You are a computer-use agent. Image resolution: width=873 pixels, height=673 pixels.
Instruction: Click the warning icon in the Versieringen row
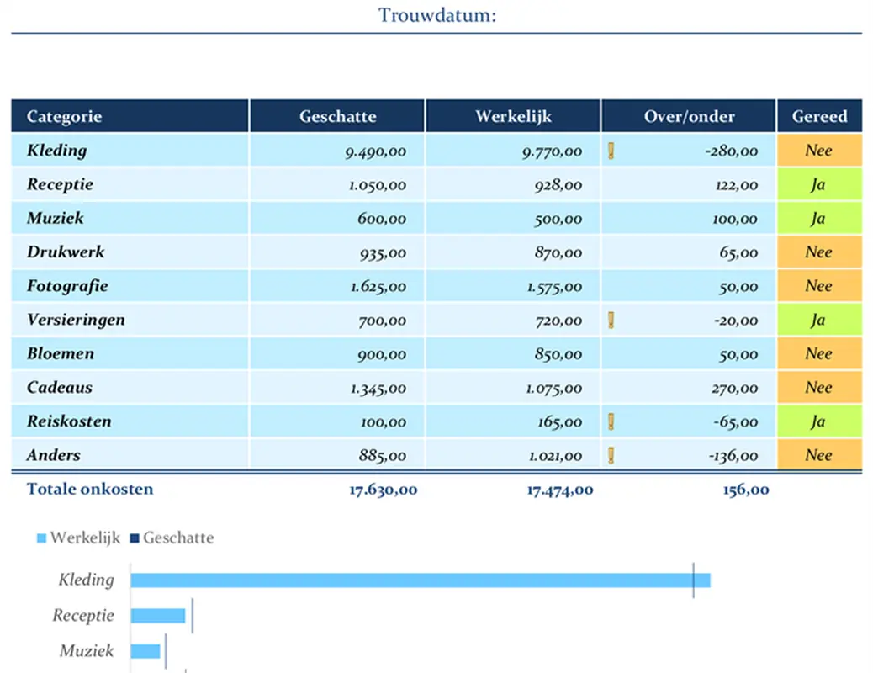[611, 321]
